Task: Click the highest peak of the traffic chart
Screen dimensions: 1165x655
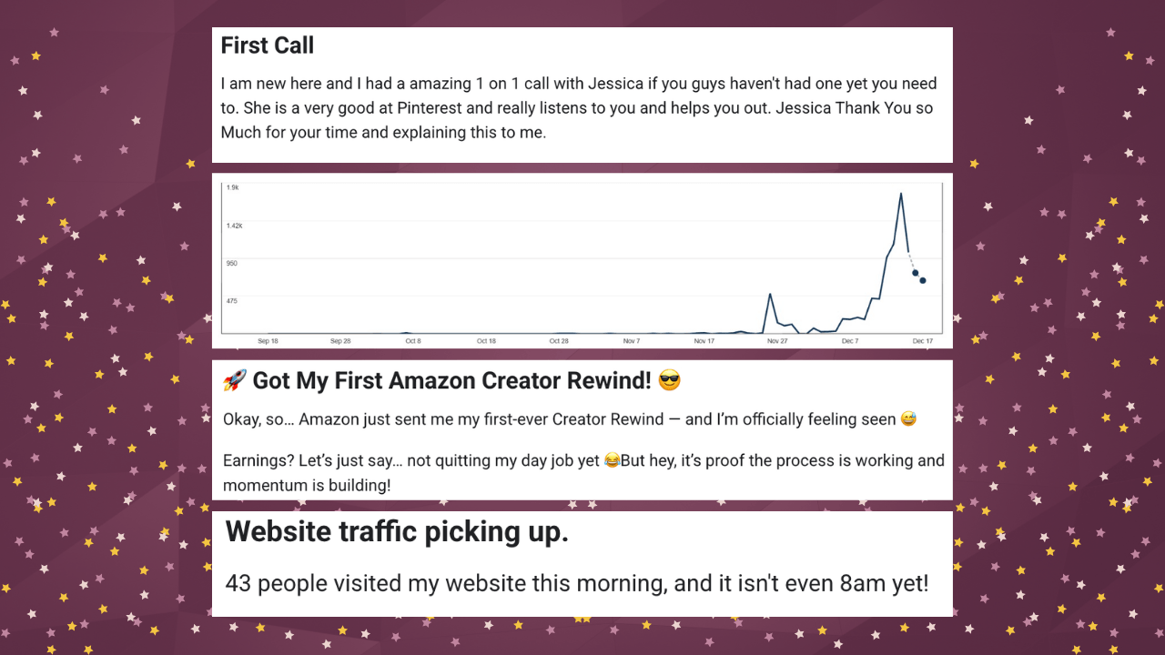Action: click(x=901, y=194)
